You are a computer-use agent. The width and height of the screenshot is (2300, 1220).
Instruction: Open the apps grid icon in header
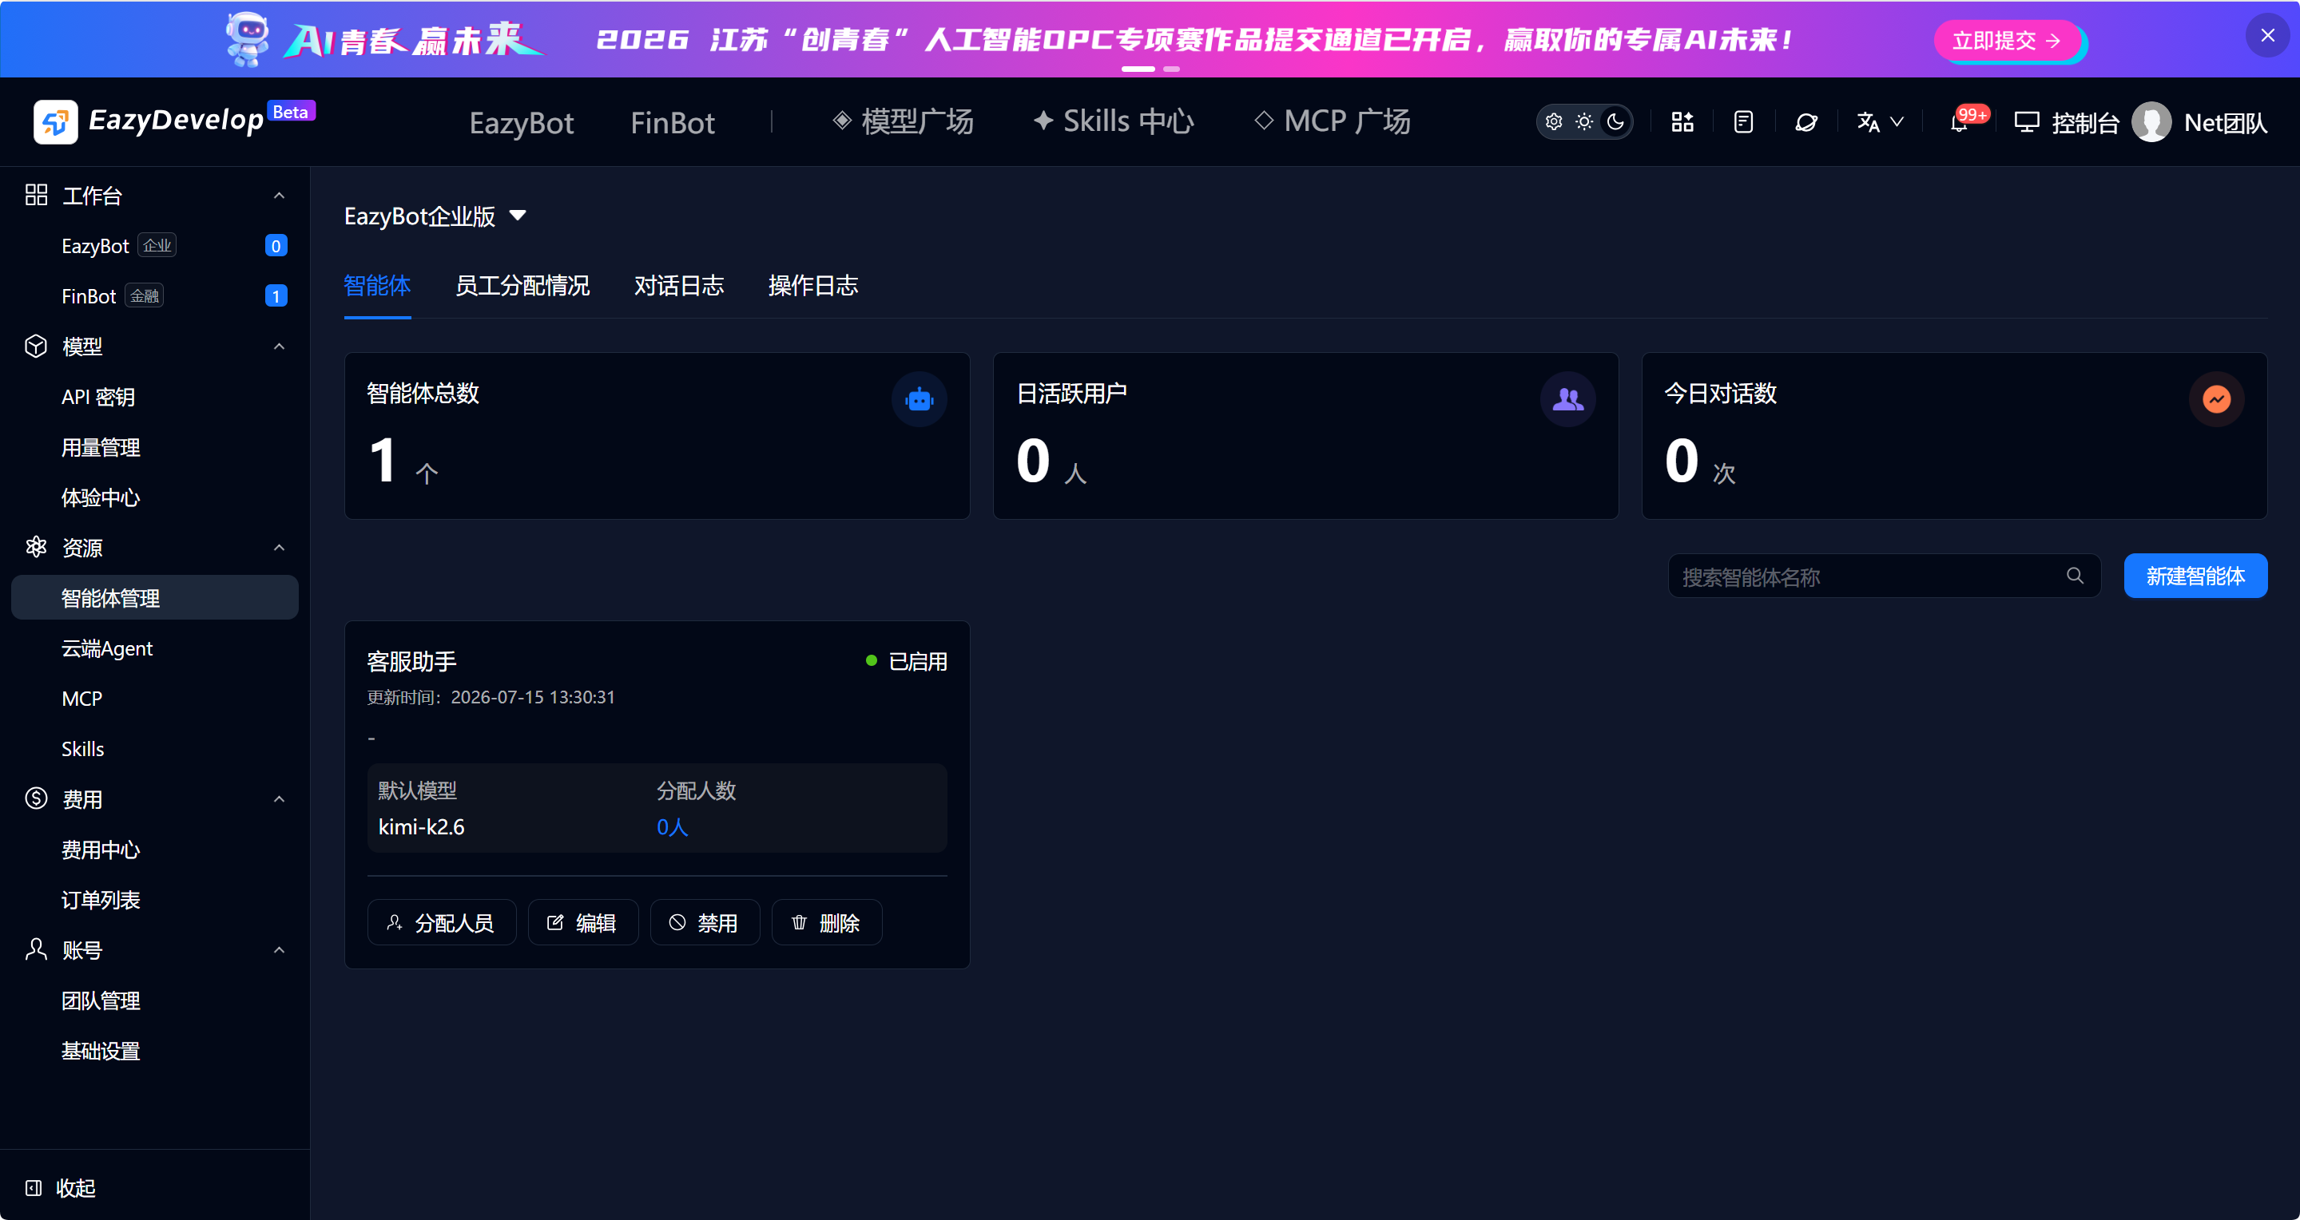1682,122
